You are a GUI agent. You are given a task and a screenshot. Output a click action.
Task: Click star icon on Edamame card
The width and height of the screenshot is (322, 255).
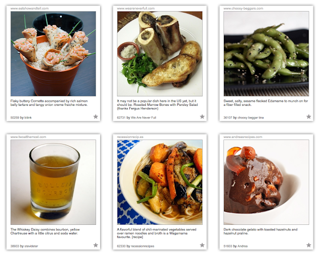tap(308, 117)
